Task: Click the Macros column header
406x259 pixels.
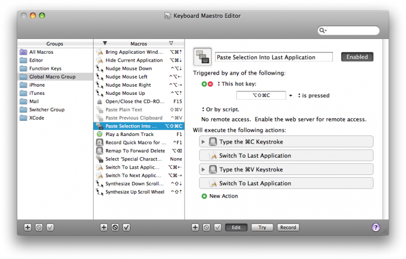Action: [x=139, y=43]
